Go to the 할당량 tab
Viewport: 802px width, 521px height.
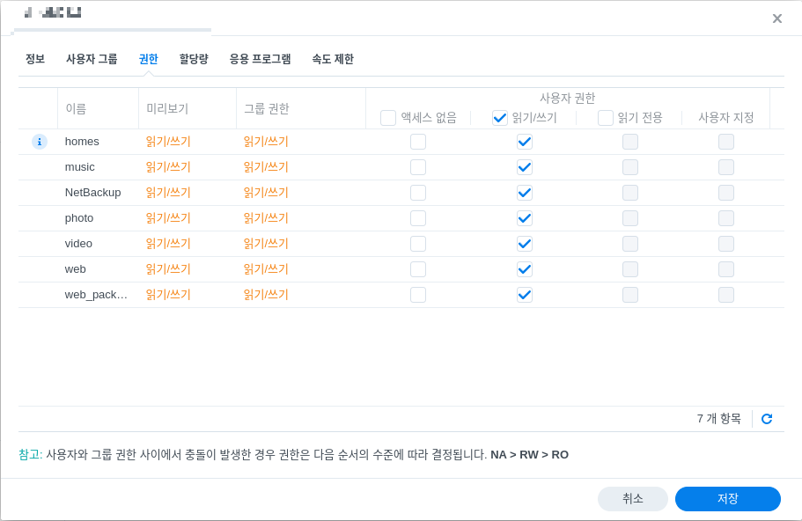tap(194, 59)
